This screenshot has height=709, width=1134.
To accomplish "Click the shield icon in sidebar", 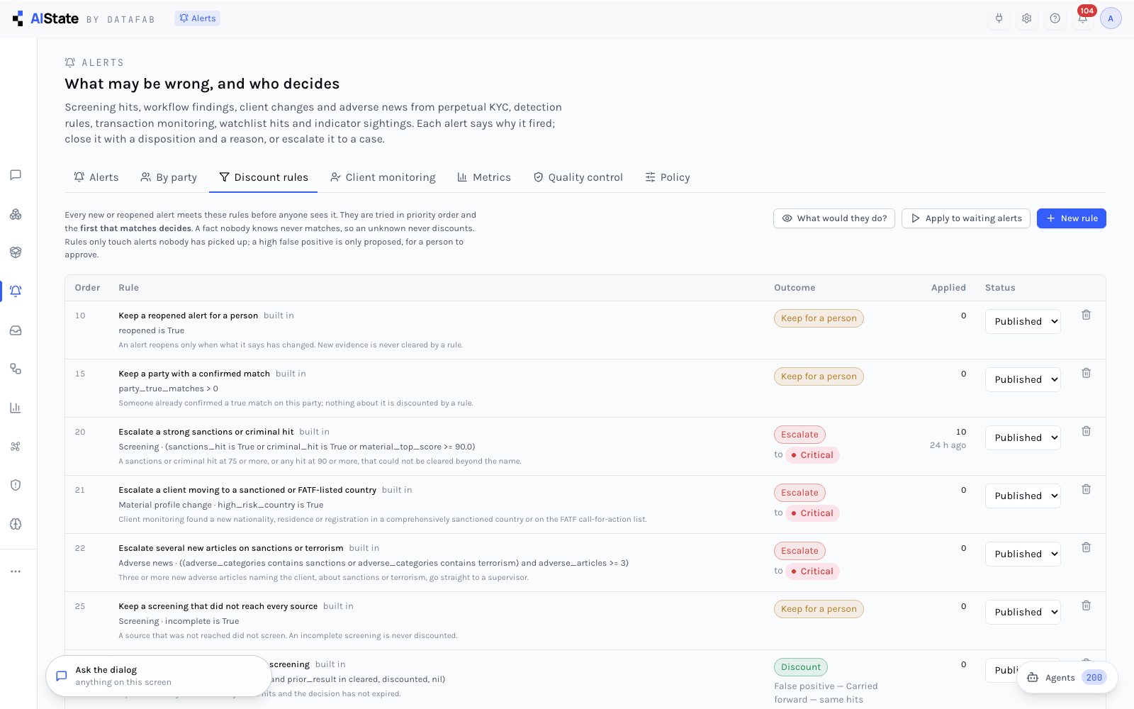I will pos(16,485).
